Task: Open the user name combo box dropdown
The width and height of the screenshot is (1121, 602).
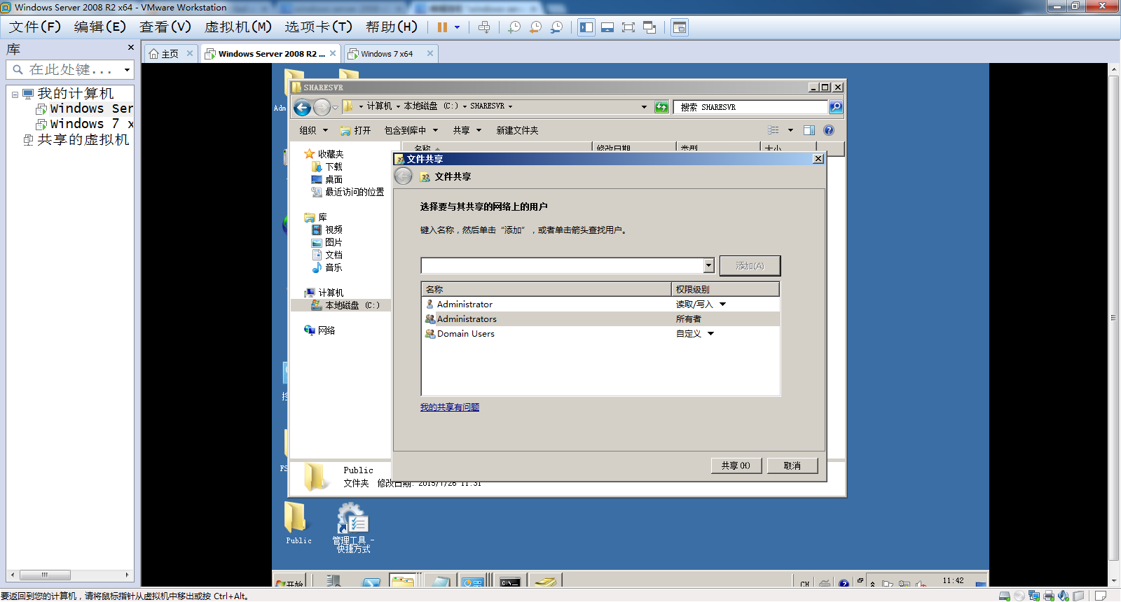Action: (708, 265)
